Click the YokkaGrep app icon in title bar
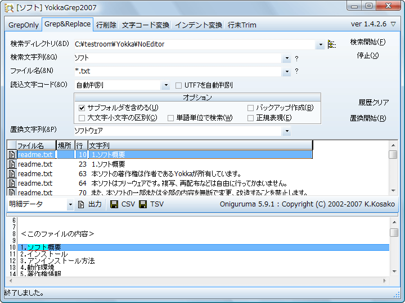This screenshot has height=303, width=405. (x=9, y=8)
